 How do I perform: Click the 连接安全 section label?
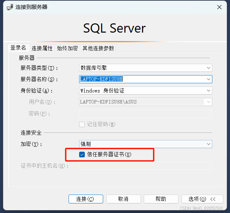click(31, 133)
